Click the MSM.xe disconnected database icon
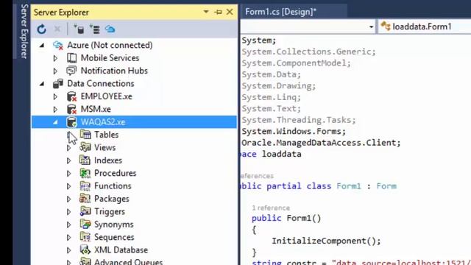Image resolution: width=471 pixels, height=265 pixels. click(72, 110)
